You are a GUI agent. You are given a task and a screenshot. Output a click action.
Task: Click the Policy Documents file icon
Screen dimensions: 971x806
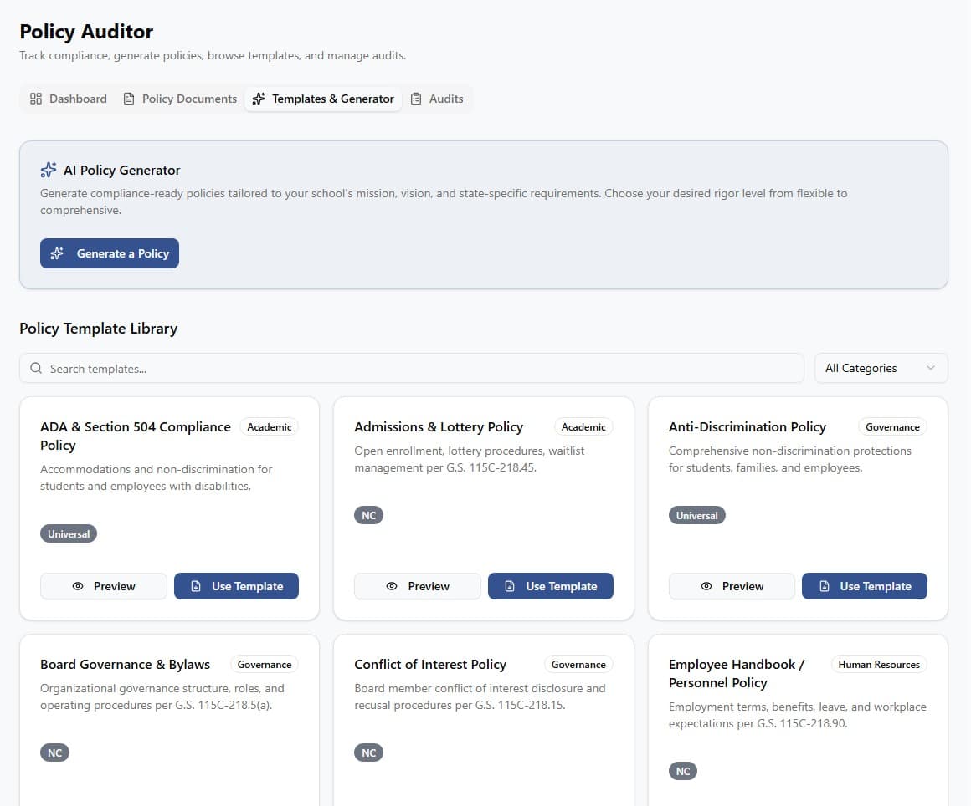click(x=129, y=99)
